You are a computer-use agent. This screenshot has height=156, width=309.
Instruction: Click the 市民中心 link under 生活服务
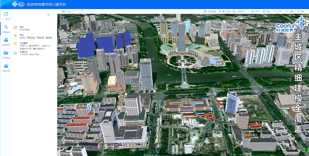click(x=23, y=46)
